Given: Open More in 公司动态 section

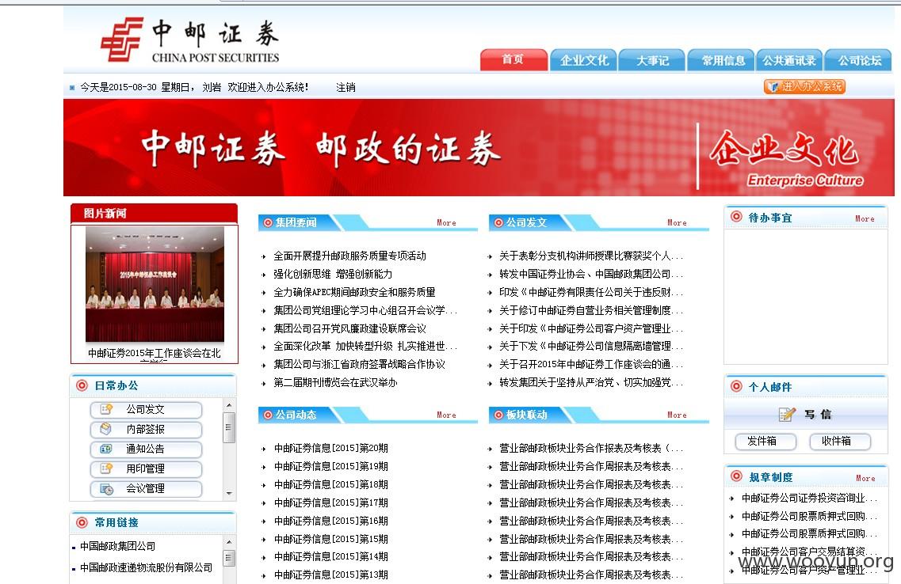Looking at the screenshot, I should (x=446, y=415).
